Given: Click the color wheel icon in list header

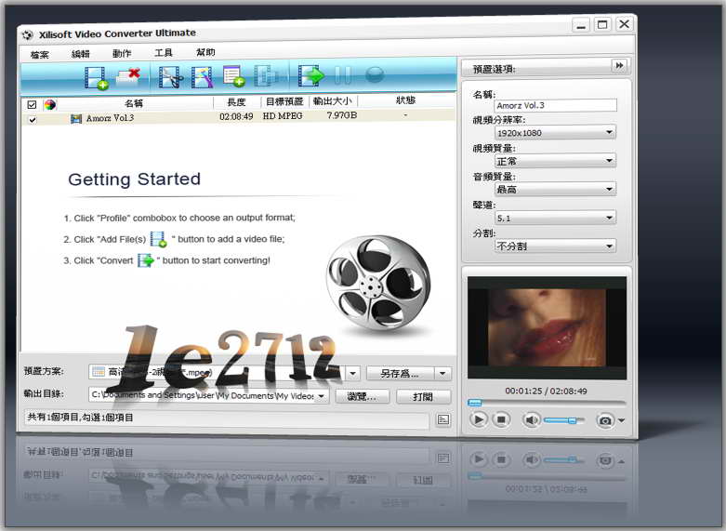Looking at the screenshot, I should [49, 105].
